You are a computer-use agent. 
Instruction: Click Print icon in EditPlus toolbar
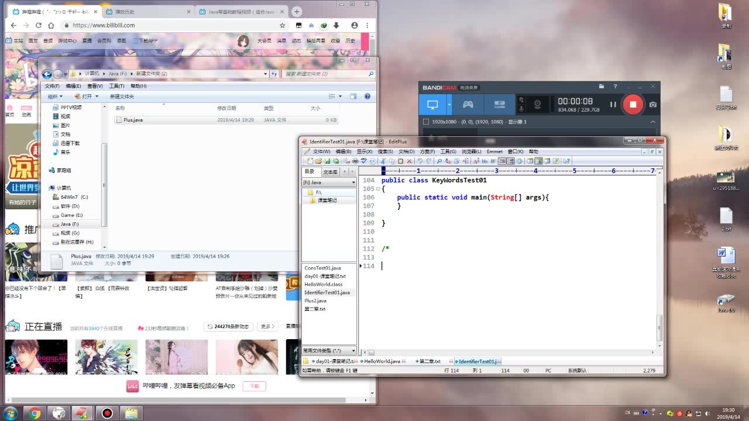(x=355, y=161)
